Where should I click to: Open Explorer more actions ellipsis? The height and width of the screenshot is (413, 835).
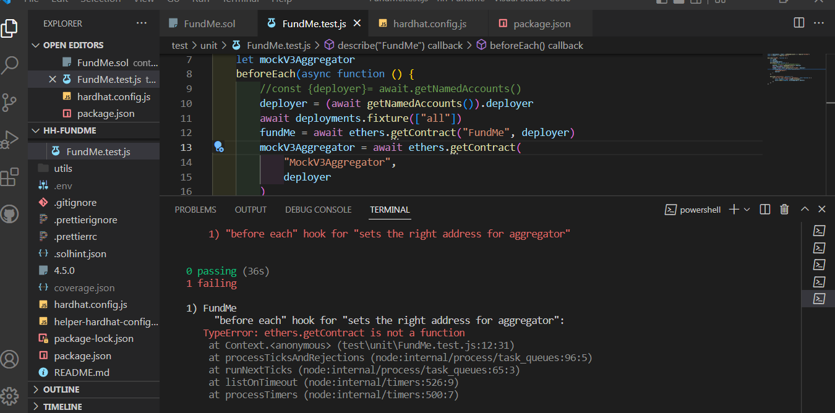coord(142,23)
